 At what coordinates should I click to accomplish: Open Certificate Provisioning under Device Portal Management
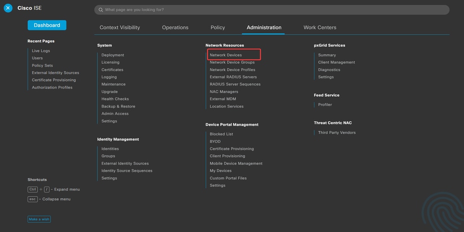[x=232, y=148]
